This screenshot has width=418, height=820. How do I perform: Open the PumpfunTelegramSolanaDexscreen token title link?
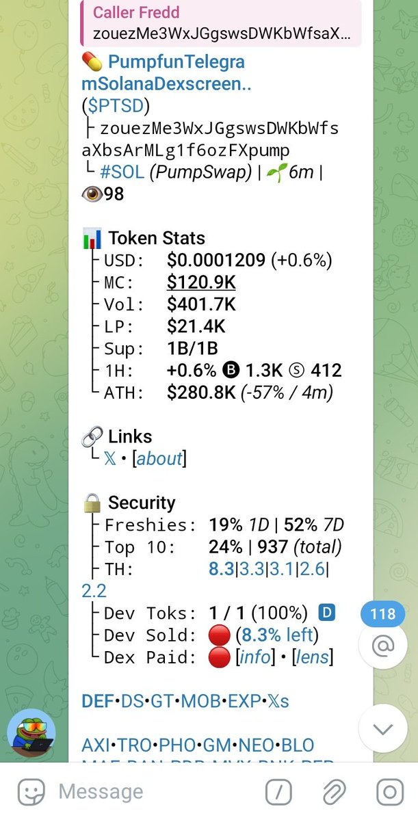pyautogui.click(x=166, y=72)
